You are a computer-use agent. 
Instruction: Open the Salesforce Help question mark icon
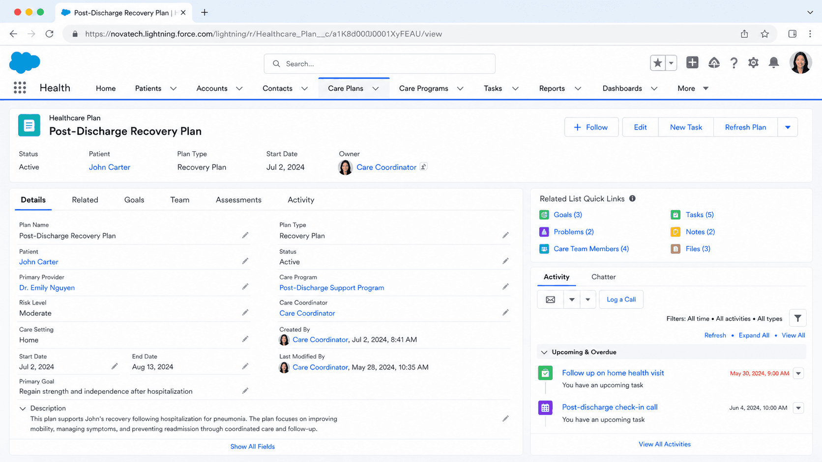pyautogui.click(x=734, y=63)
